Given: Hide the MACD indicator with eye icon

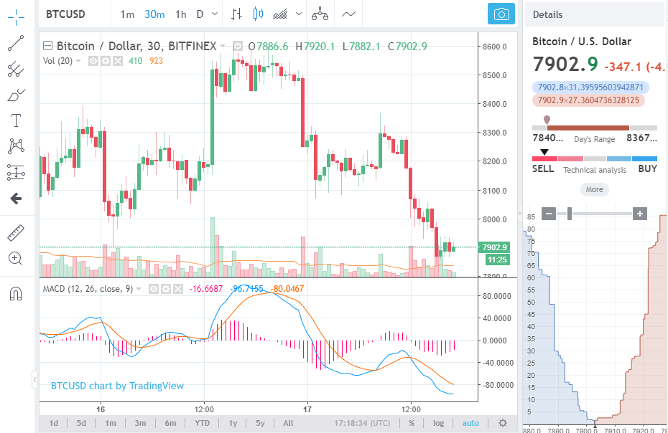Looking at the screenshot, I should click(x=153, y=289).
